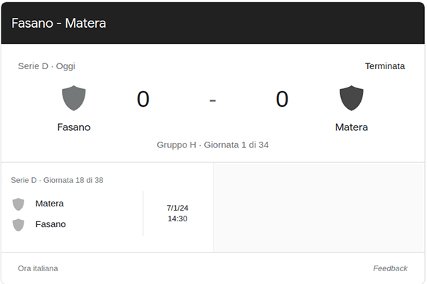Click the 14:30 kickoff time

click(177, 219)
